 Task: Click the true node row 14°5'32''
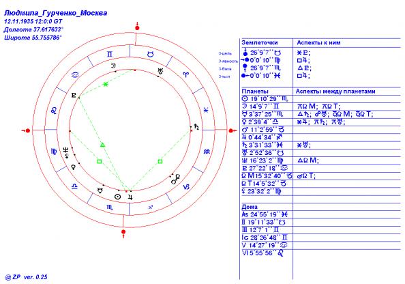coord(265,184)
